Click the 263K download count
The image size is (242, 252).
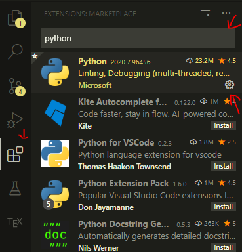point(207,224)
